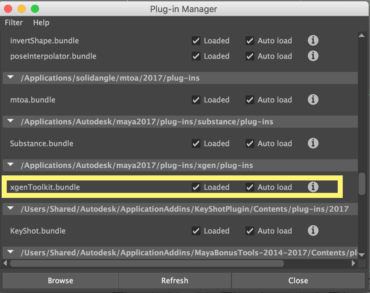Collapse the solidangle mtoa plug-ins section
Viewport: 370px width, 293px height.
10,78
